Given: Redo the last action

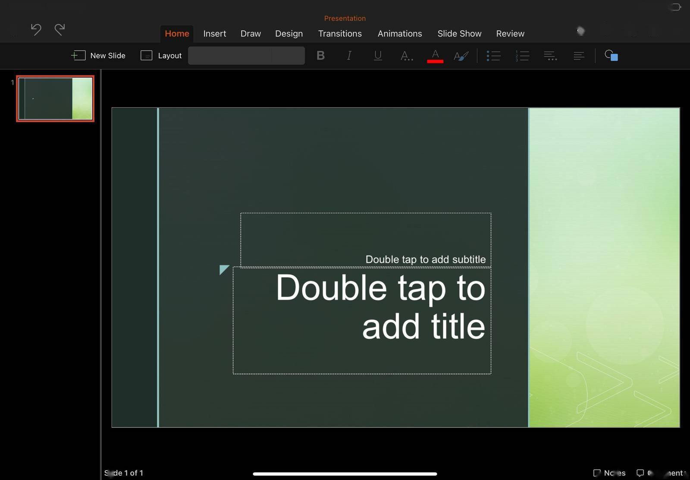Looking at the screenshot, I should (60, 29).
